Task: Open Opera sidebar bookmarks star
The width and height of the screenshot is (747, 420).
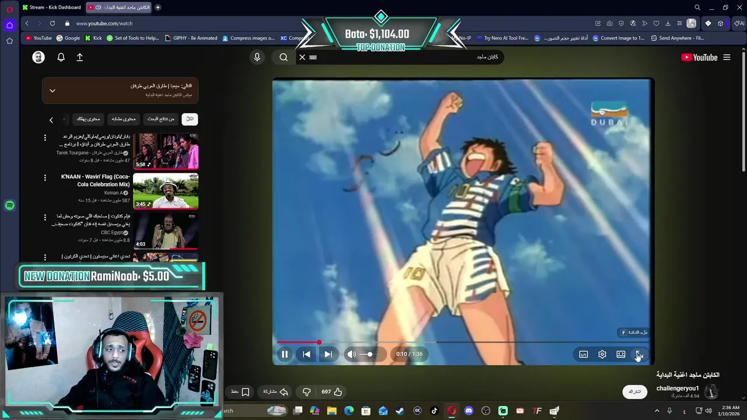Action: click(9, 41)
